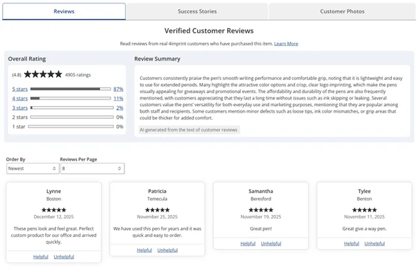Screen dimensions: 418x267
Task: Click the reviewer name Tylee
Action: pos(365,191)
